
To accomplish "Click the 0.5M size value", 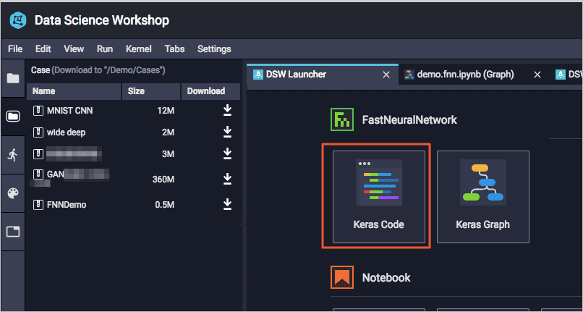I will (165, 204).
